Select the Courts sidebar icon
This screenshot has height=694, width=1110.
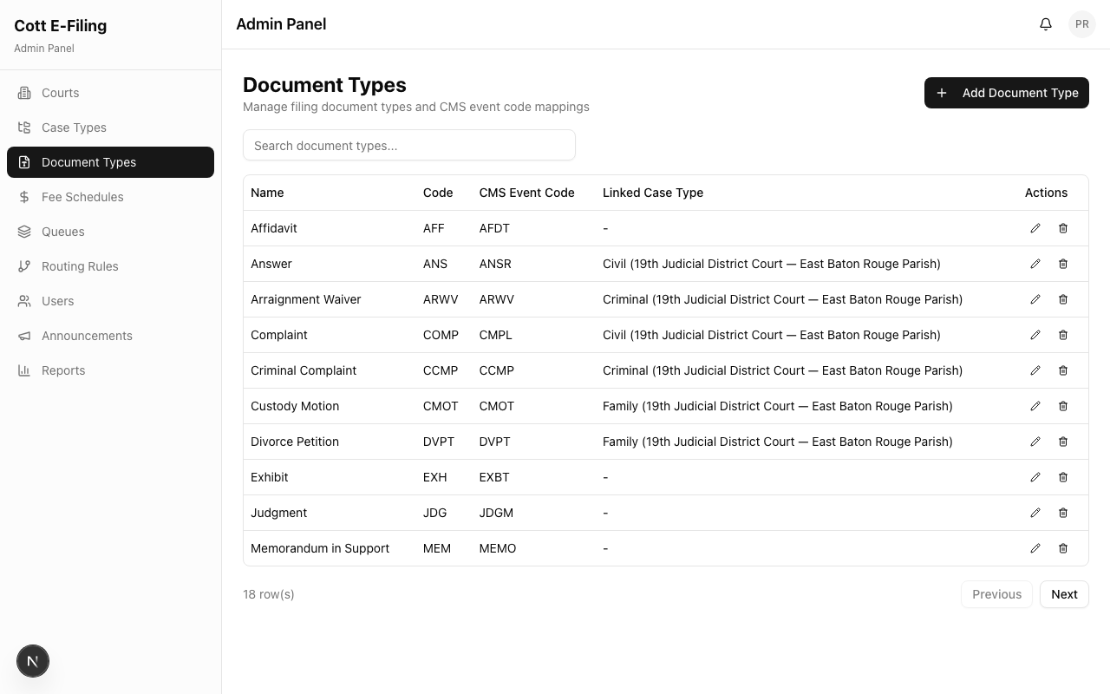pyautogui.click(x=24, y=93)
